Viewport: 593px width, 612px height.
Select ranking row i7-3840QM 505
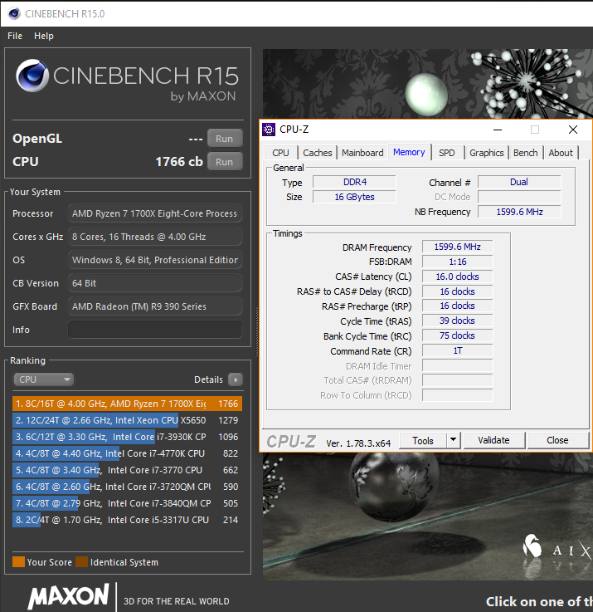(x=127, y=503)
